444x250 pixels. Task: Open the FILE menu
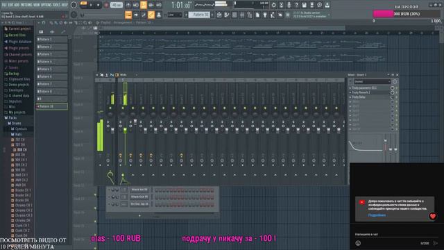pyautogui.click(x=4, y=5)
